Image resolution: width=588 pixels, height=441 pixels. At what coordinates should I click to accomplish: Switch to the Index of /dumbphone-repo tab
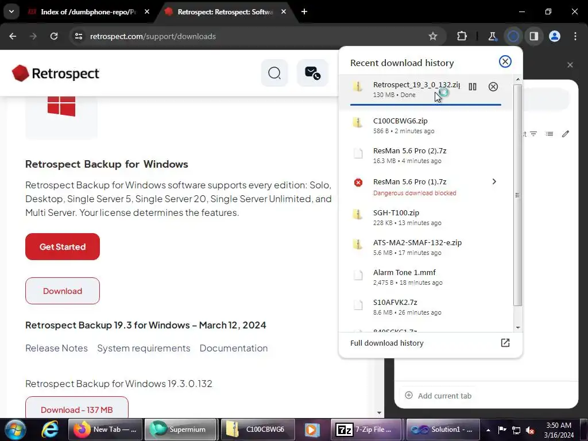[x=89, y=12]
